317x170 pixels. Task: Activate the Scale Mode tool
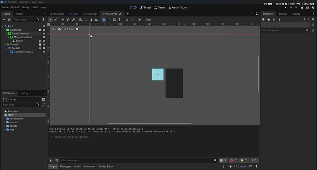(x=74, y=20)
